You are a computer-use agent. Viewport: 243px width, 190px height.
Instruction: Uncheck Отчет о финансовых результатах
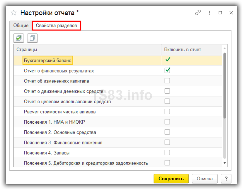(x=167, y=70)
